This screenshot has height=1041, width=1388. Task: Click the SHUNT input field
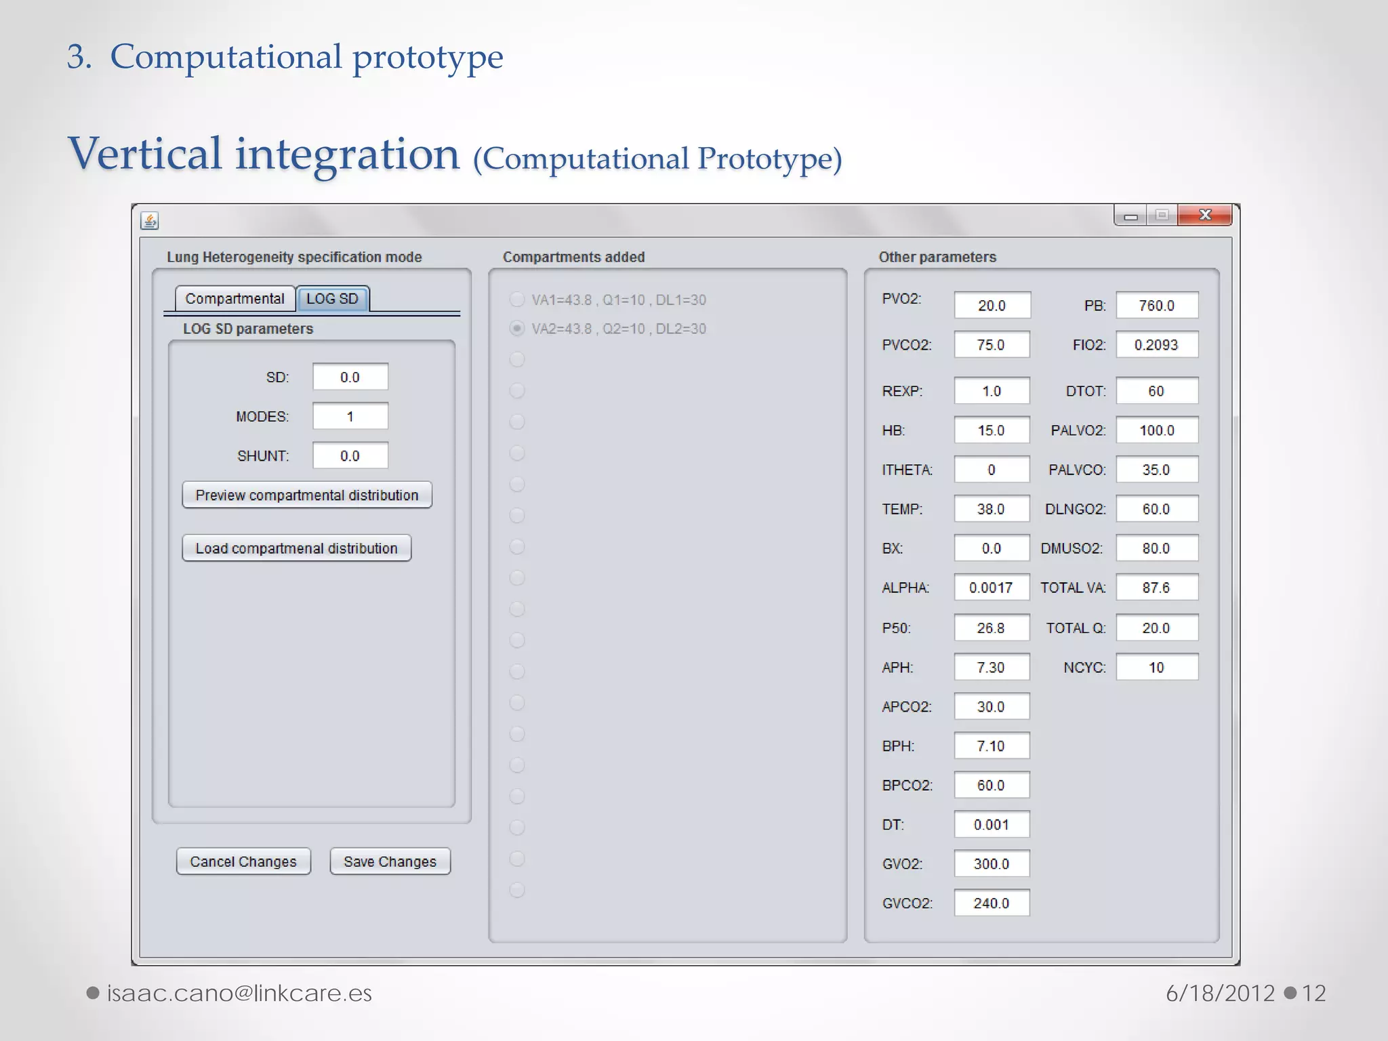350,455
